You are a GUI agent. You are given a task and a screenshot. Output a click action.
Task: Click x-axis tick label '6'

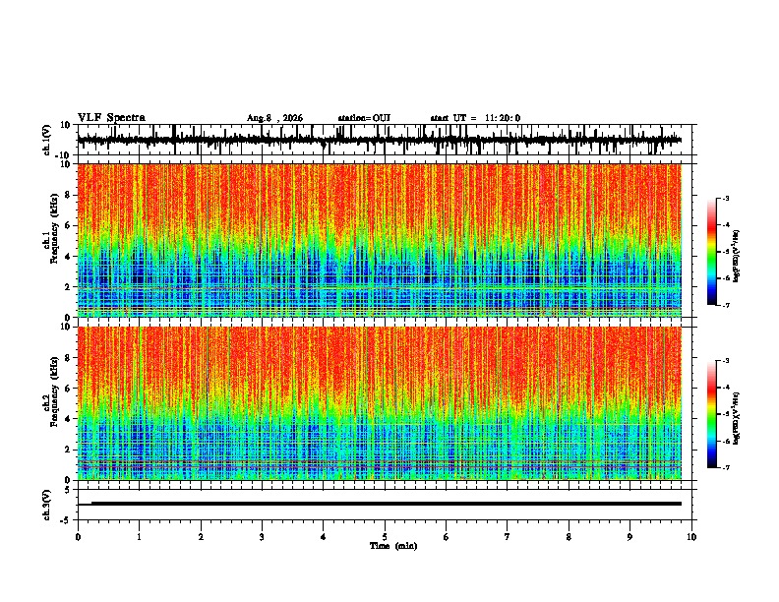coord(447,537)
